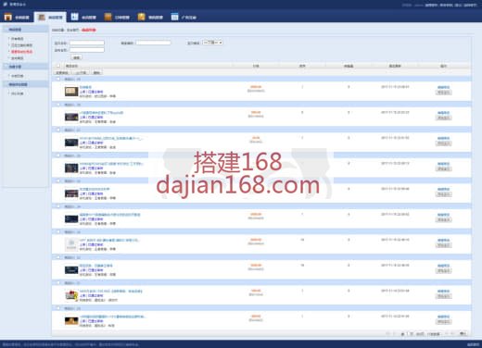Select the highlighted brown shelf navigation tab icon
Viewport: 482px width, 348px height.
click(42, 17)
